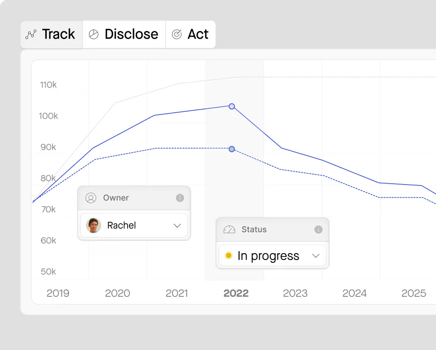Click the yellow In progress status dot
This screenshot has height=350, width=436.
click(228, 256)
